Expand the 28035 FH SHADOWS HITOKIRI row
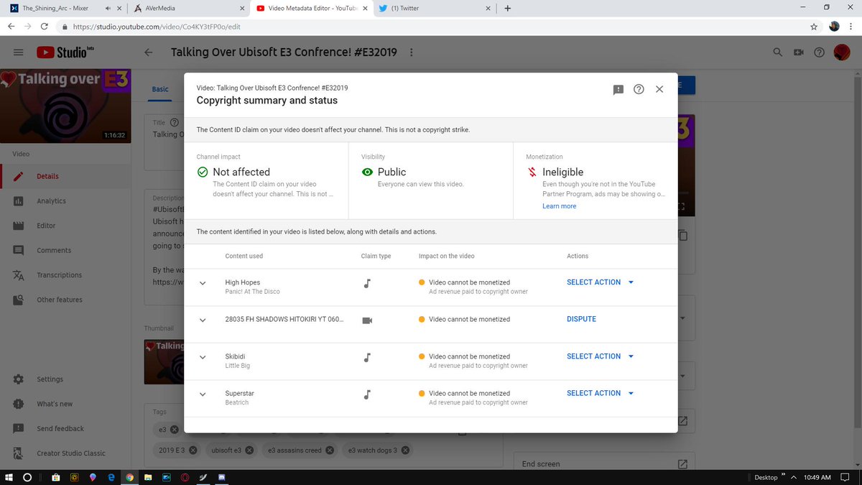862x485 pixels. tap(203, 320)
